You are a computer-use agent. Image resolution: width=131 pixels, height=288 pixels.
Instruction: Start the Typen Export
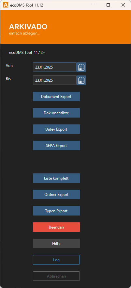[56, 211]
